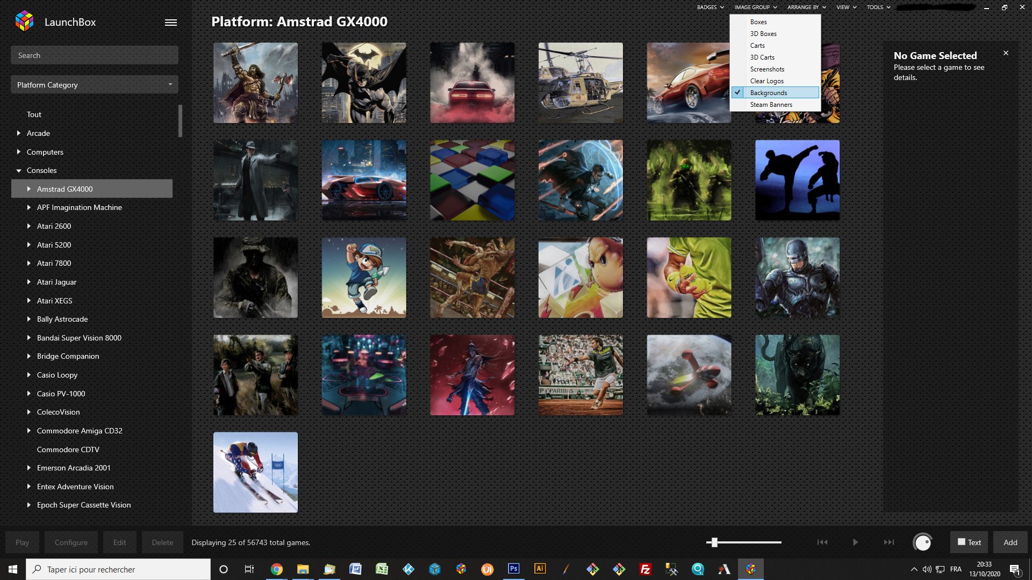Click the Cortana circle icon
The width and height of the screenshot is (1032, 580).
(224, 569)
